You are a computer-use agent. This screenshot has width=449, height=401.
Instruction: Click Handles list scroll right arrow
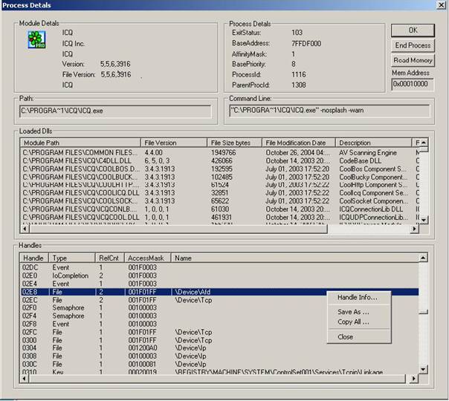coord(414,379)
